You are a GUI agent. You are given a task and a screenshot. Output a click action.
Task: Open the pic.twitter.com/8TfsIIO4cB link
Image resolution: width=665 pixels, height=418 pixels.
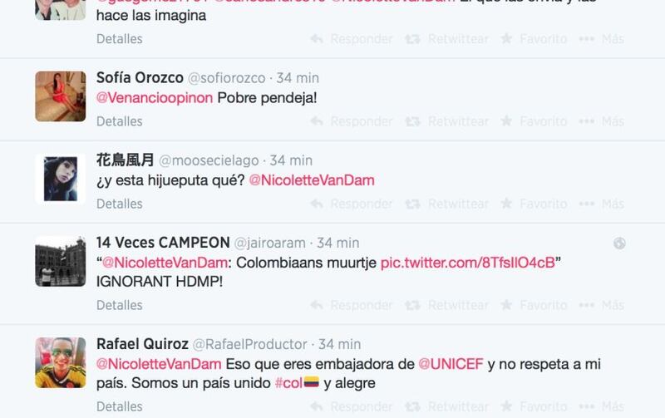[x=468, y=263]
